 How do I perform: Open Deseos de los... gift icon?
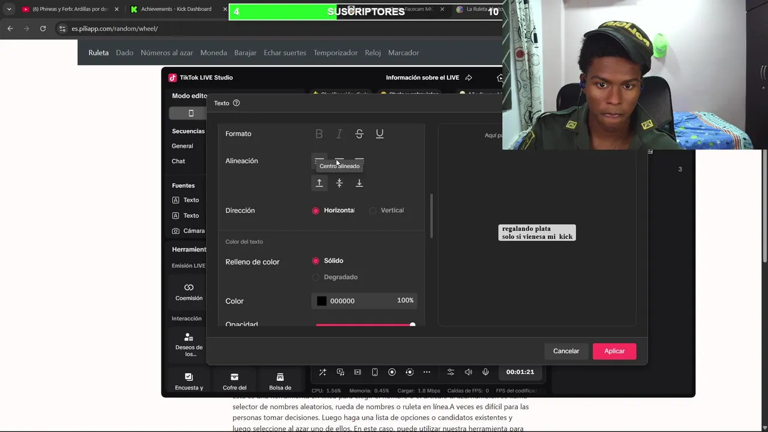189,337
